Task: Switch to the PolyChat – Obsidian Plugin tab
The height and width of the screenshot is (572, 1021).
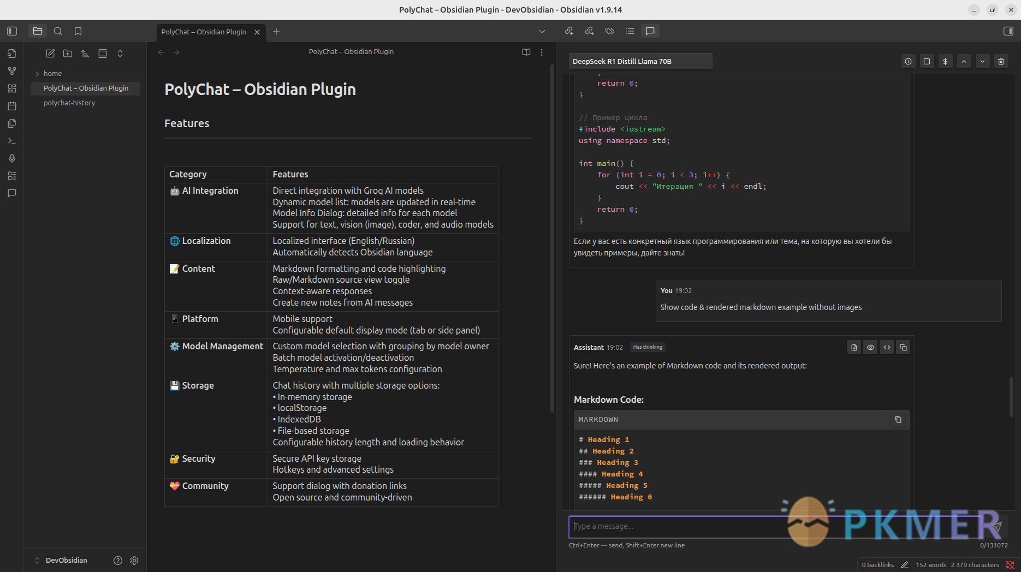Action: (x=204, y=32)
